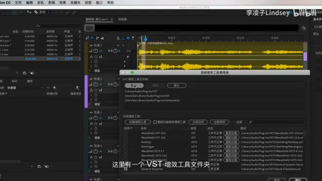Click the add plus icon beside 快捷键 dropdown
322x181 pixels.
55,88
